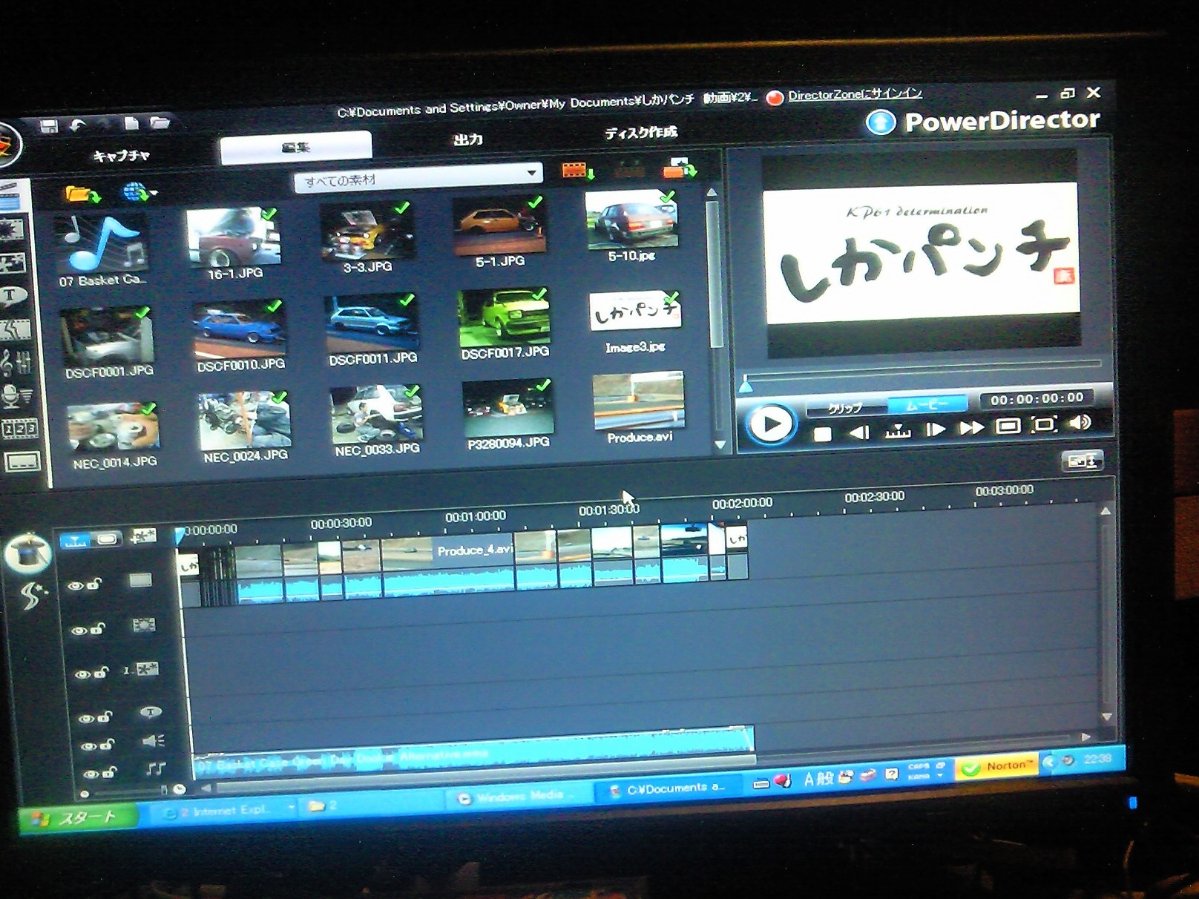Toggle visibility eye of the PiP track

point(82,674)
